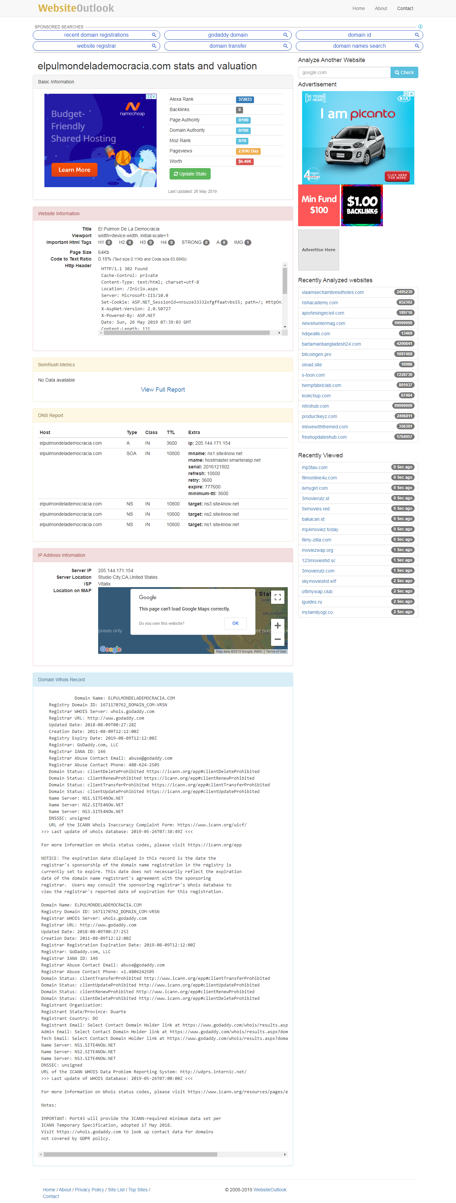Screen dimensions: 456x1203
Task: Click Learn More in namecheap ad
Action: point(74,169)
